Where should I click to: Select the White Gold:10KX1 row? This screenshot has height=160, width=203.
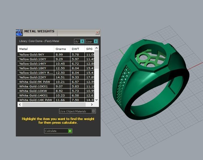[x=56, y=86]
